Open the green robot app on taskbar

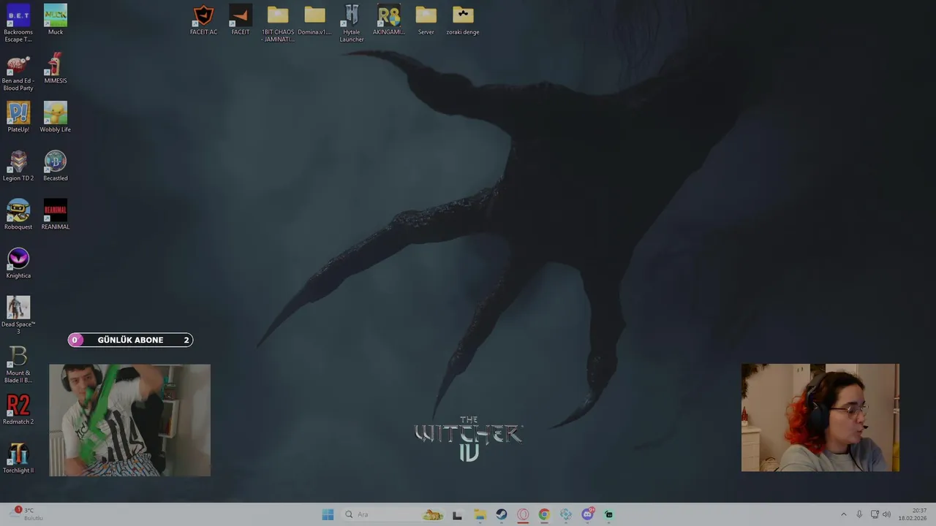pos(608,514)
